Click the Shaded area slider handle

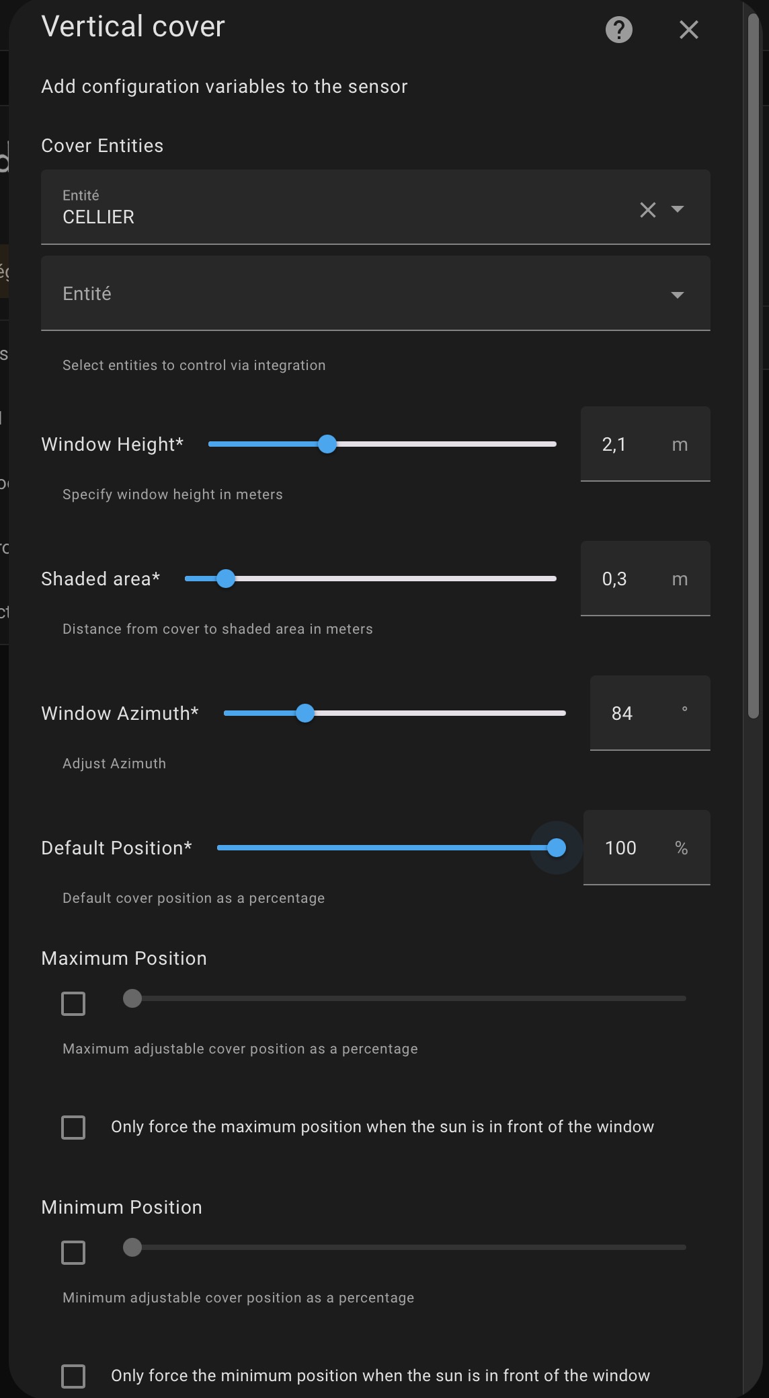(x=226, y=579)
